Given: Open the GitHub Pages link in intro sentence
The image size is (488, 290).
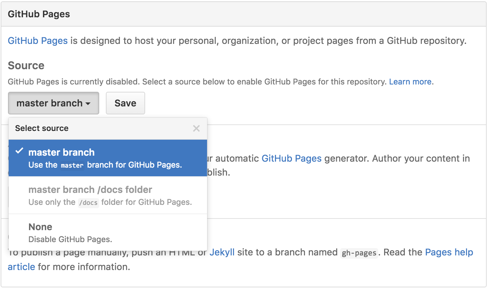Looking at the screenshot, I should (38, 41).
